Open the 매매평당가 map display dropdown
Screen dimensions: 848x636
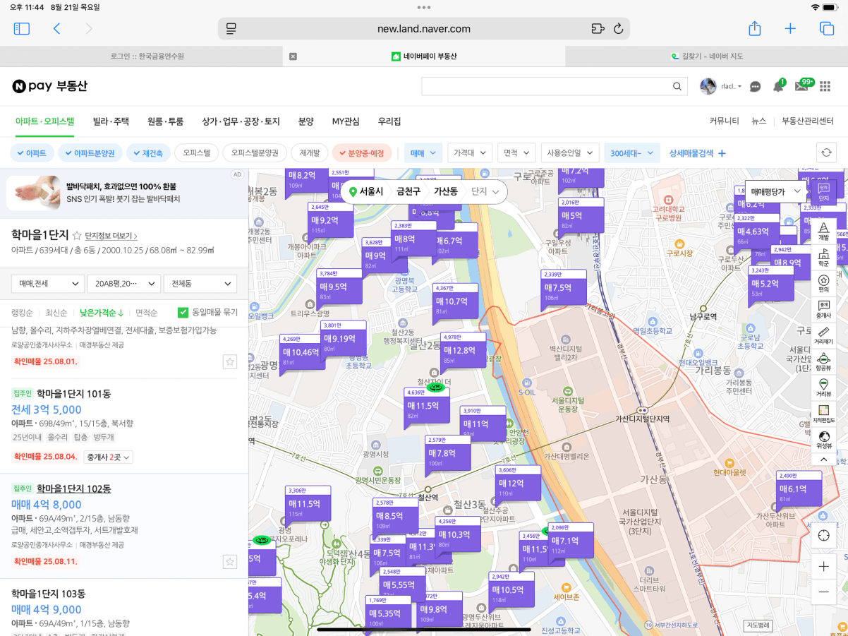point(776,191)
